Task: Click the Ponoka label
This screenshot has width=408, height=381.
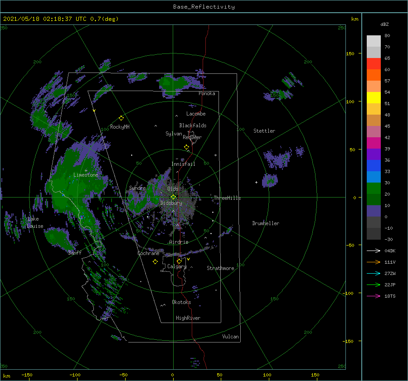Action: [x=207, y=93]
